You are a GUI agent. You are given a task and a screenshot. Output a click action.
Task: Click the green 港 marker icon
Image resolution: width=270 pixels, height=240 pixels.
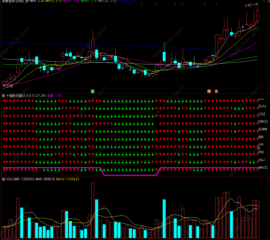coord(93,91)
